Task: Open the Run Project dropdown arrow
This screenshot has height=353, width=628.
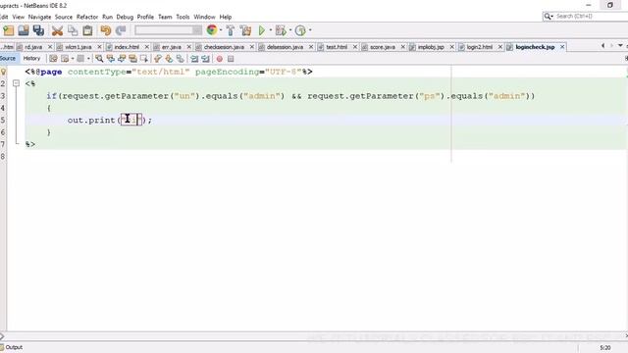Action: click(271, 30)
